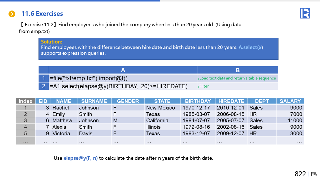
Task: Click the orange chevron icon beside 11.6 Exercises
Action: (12, 14)
